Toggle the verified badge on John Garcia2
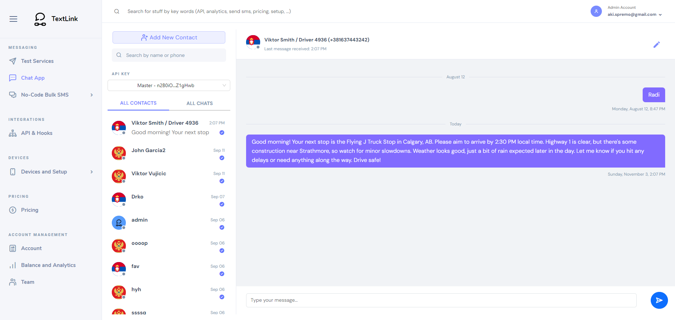This screenshot has height=320, width=675. click(222, 158)
